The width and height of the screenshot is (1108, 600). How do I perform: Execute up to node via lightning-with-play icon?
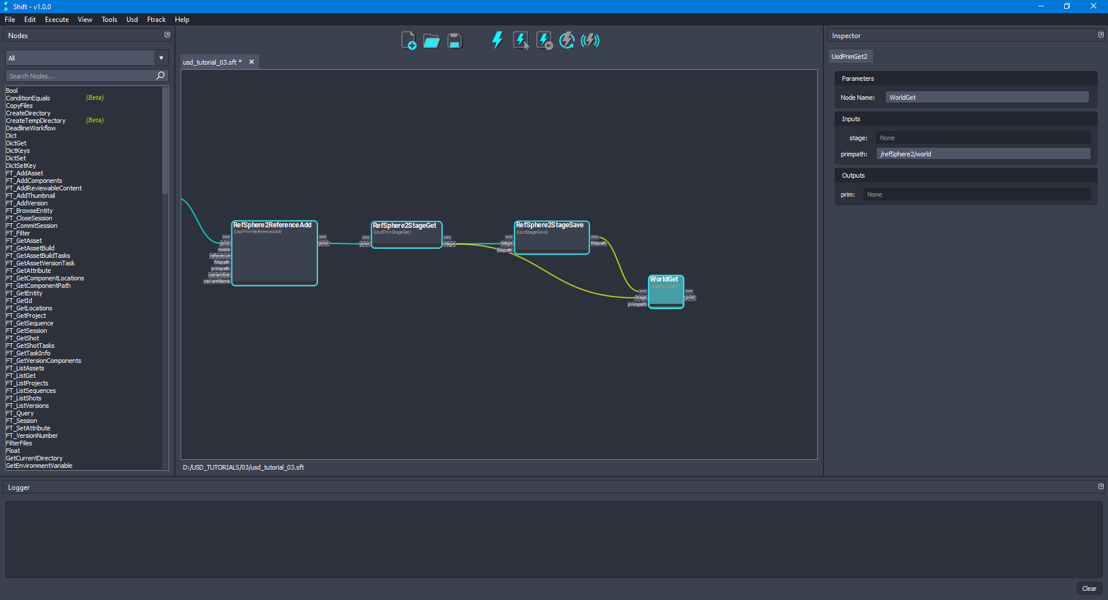[x=544, y=40]
